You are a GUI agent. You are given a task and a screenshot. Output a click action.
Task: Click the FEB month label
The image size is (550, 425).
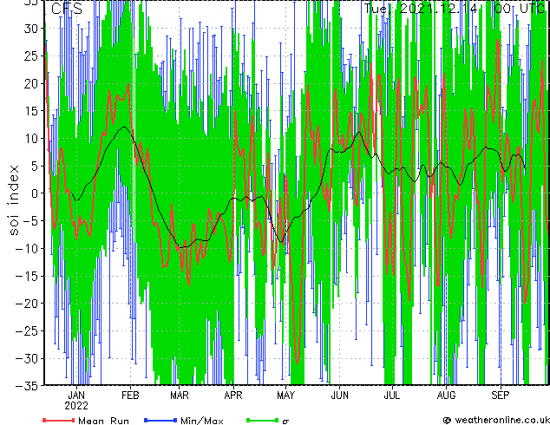[x=130, y=396]
